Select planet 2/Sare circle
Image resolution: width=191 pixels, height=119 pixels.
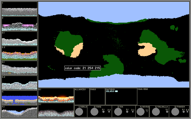coord(94,112)
